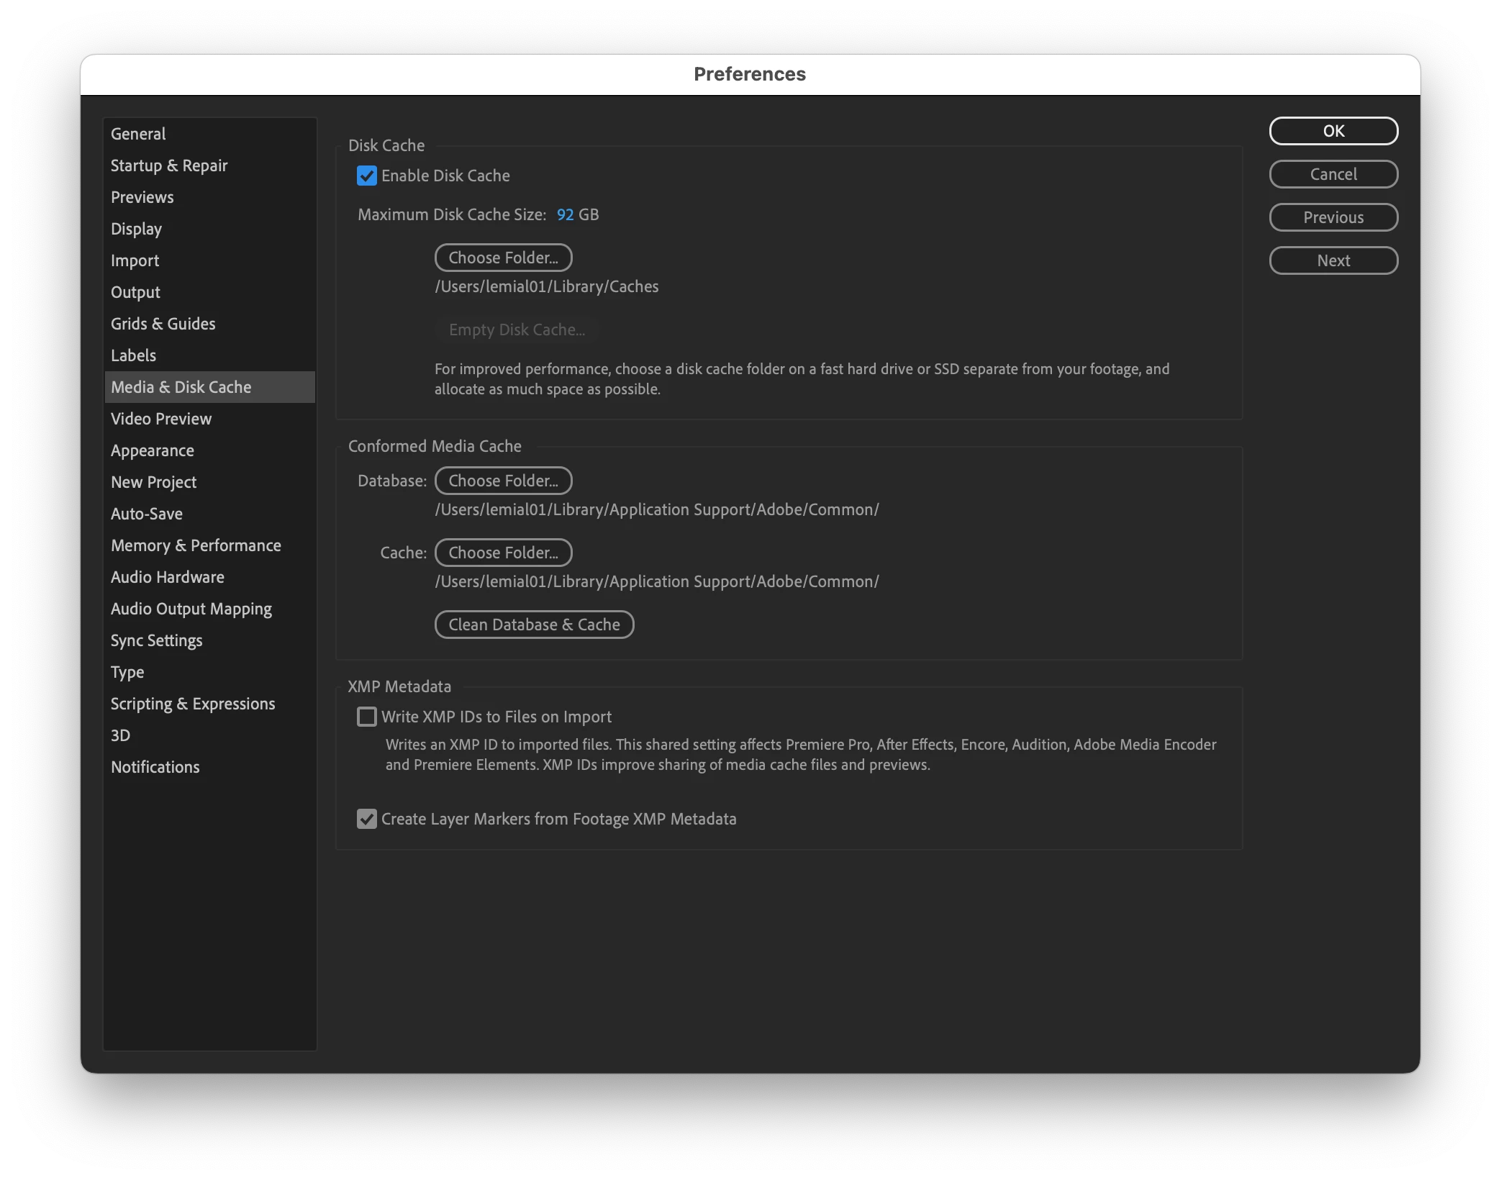Open Scripting & Expressions preferences

pos(193,704)
